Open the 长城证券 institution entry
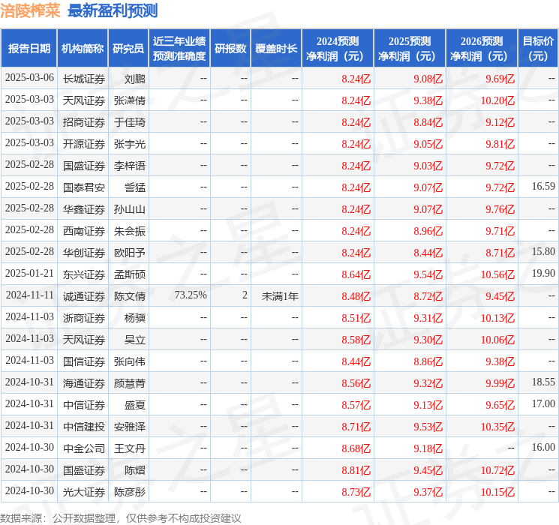Viewport: 559px width, 525px height. pos(83,78)
